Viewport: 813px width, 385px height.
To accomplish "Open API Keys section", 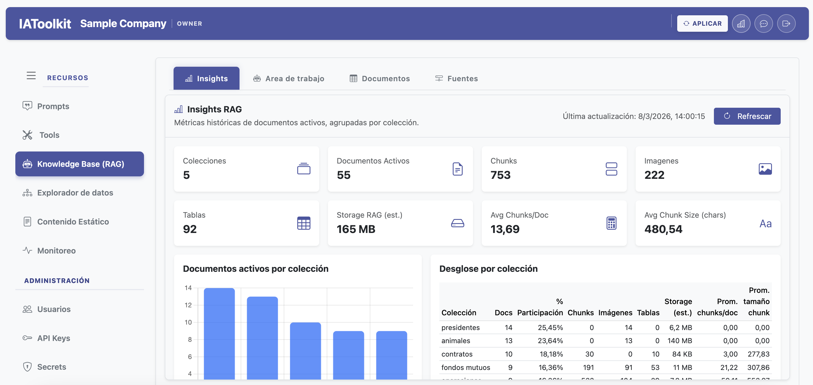I will [53, 338].
